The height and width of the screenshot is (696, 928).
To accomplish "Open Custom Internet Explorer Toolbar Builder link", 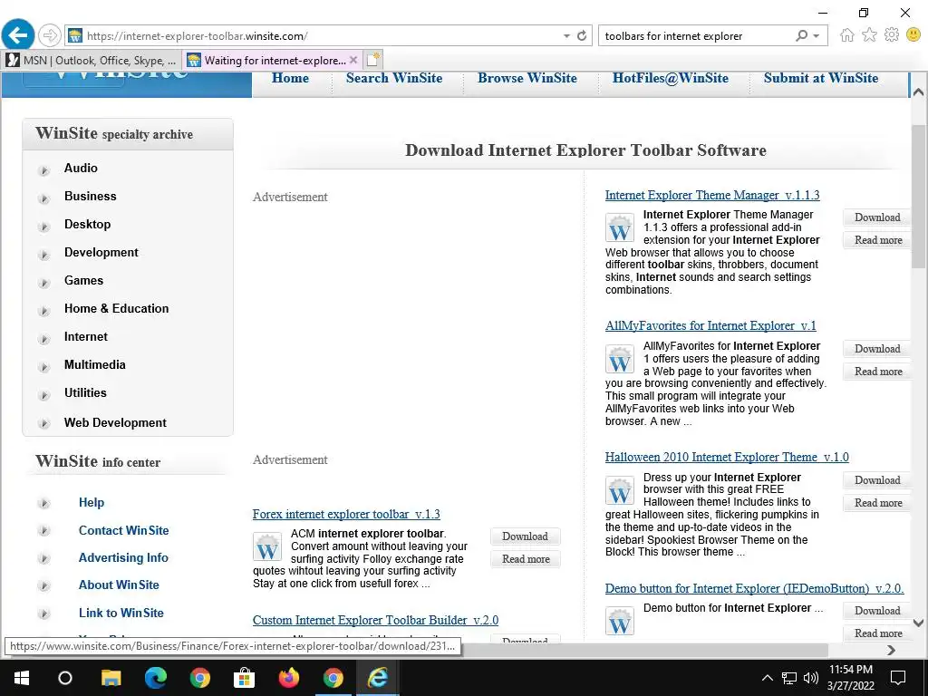I will click(x=375, y=620).
